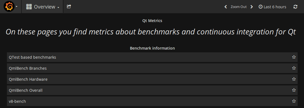Star the QmlBench Branches dashboard

coord(294,68)
